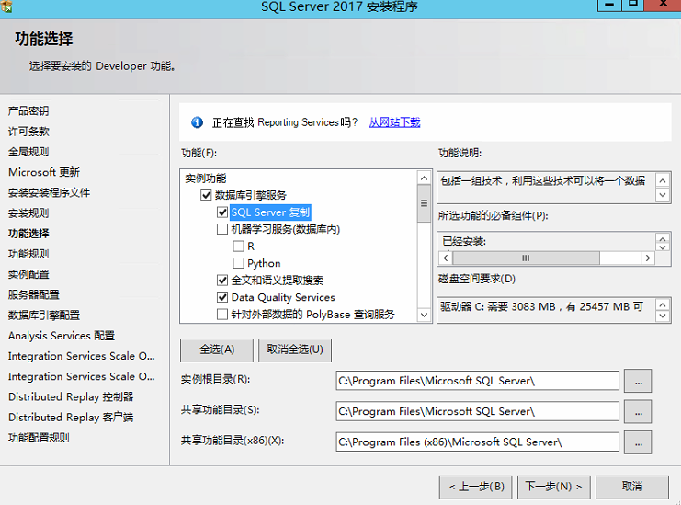Click the prerequisites horizontal scrollbar thumb
This screenshot has width=681, height=505.
(x=526, y=258)
